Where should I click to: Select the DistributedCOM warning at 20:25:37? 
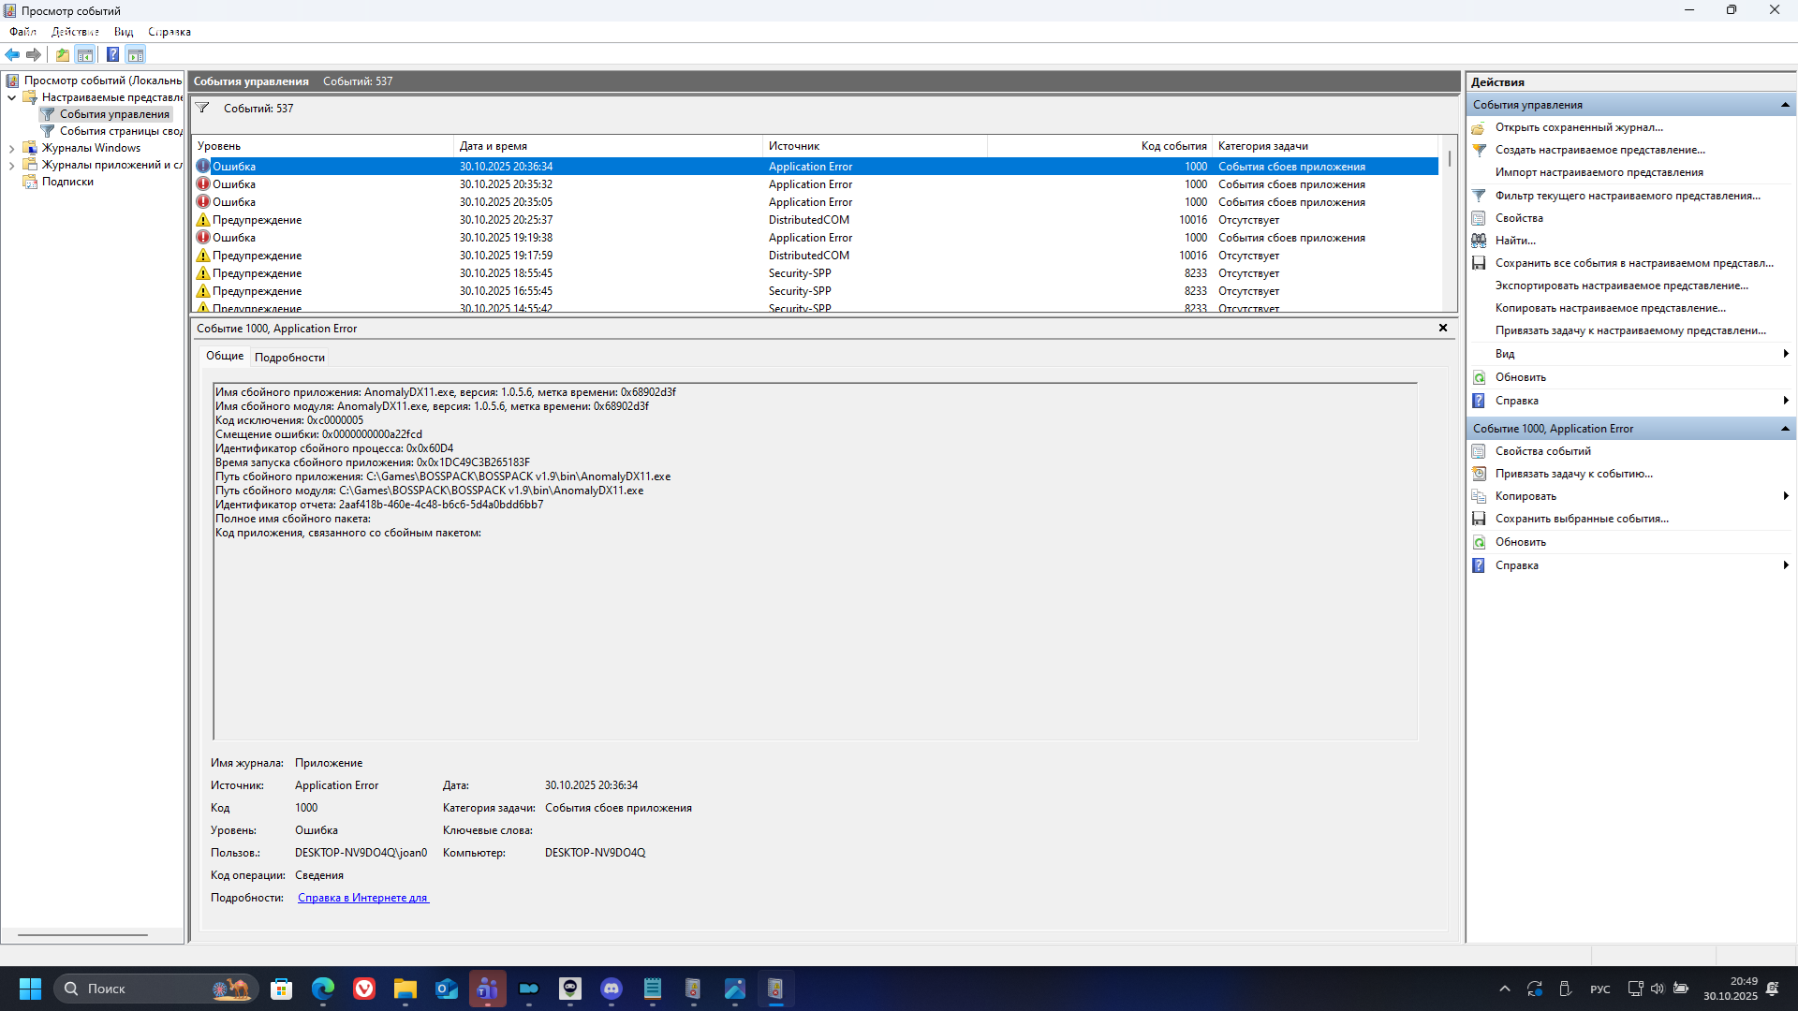coord(506,220)
